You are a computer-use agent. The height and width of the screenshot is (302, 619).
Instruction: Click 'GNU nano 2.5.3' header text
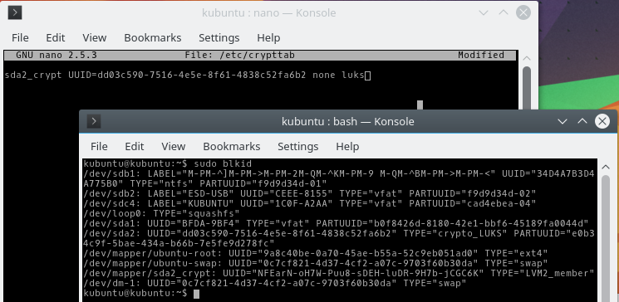56,56
